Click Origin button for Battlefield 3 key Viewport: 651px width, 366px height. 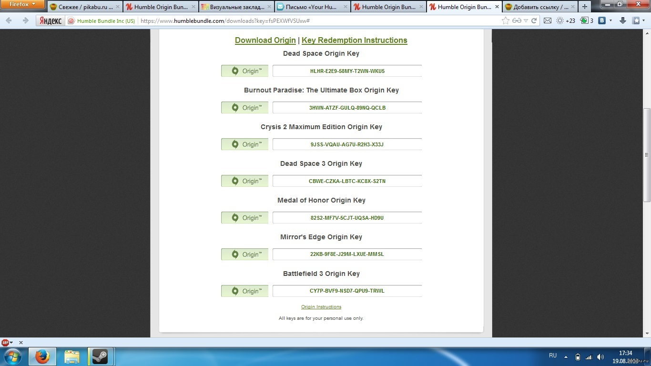(244, 291)
